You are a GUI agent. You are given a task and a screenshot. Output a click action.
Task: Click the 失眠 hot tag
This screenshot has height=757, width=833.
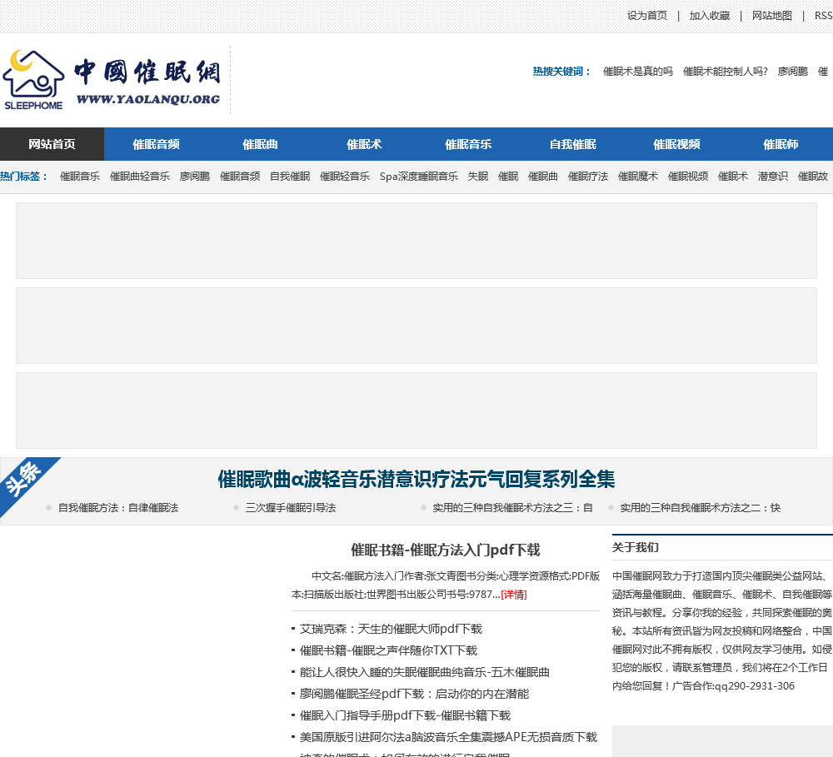(x=478, y=177)
